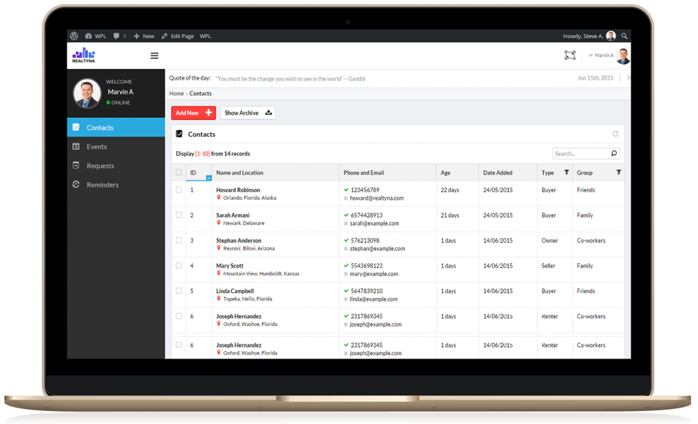This screenshot has width=698, height=424.
Task: Click the Realtyna logo
Action: [x=84, y=55]
